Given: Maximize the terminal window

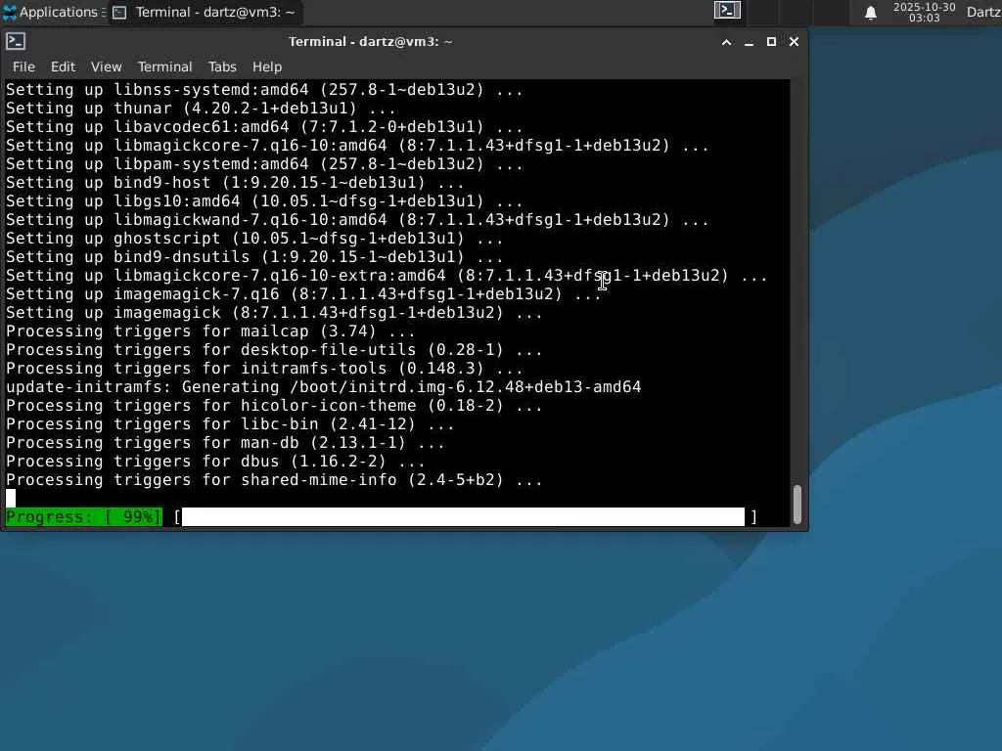Looking at the screenshot, I should pyautogui.click(x=771, y=42).
